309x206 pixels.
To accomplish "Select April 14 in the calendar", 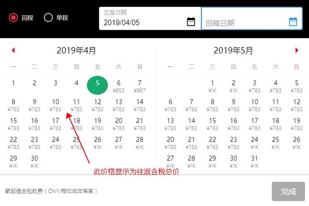I will tap(140, 105).
